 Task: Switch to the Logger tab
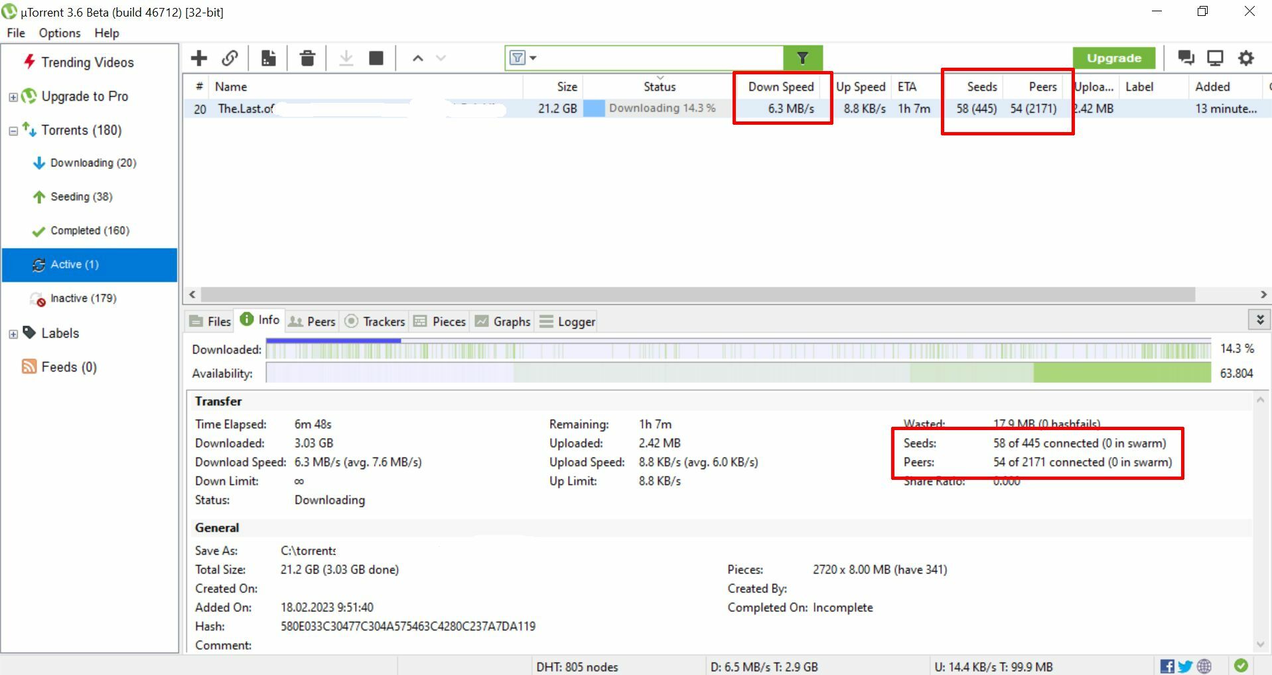click(567, 322)
